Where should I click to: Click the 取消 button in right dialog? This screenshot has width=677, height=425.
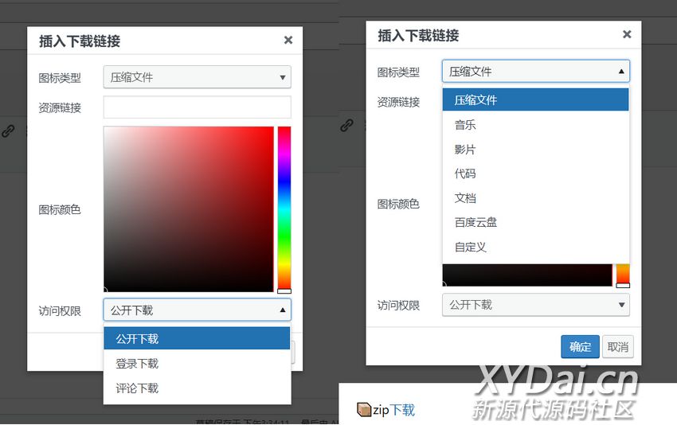618,347
